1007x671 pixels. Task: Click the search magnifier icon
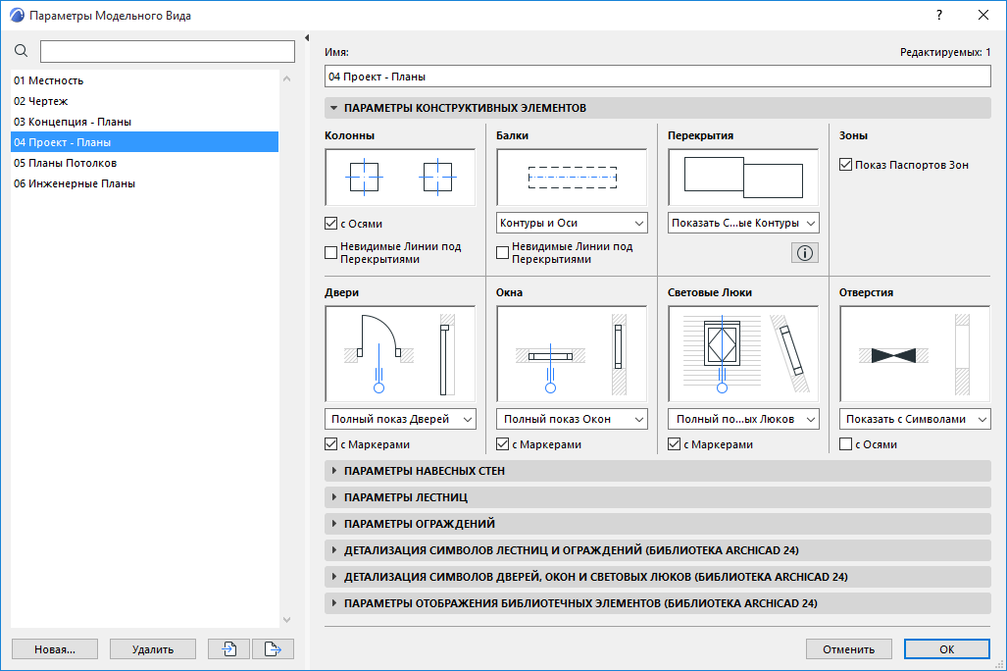pos(21,50)
